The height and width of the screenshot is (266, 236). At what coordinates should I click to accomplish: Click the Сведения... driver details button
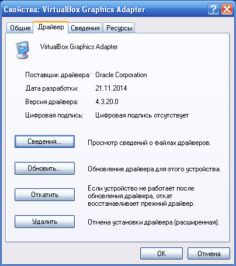pyautogui.click(x=44, y=141)
